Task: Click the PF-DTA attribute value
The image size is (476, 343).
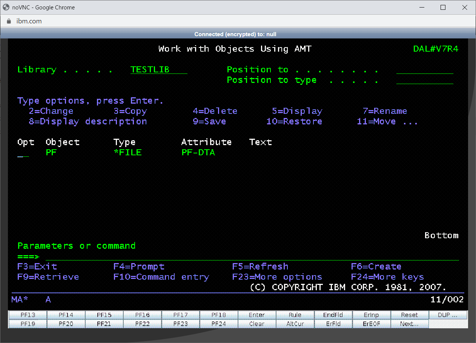Action: point(198,153)
